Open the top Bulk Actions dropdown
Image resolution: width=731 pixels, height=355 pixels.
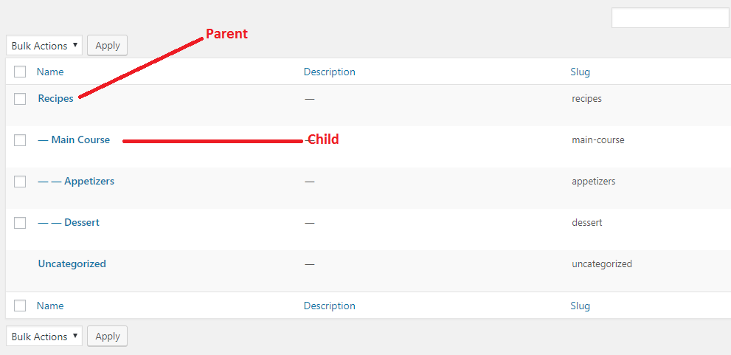pos(44,46)
